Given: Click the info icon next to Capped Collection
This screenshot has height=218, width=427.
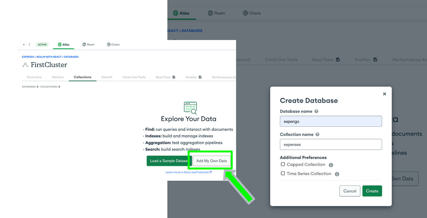Looking at the screenshot, I should 331,165.
